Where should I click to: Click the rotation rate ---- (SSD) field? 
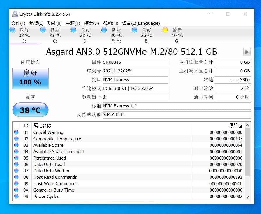coord(233,80)
